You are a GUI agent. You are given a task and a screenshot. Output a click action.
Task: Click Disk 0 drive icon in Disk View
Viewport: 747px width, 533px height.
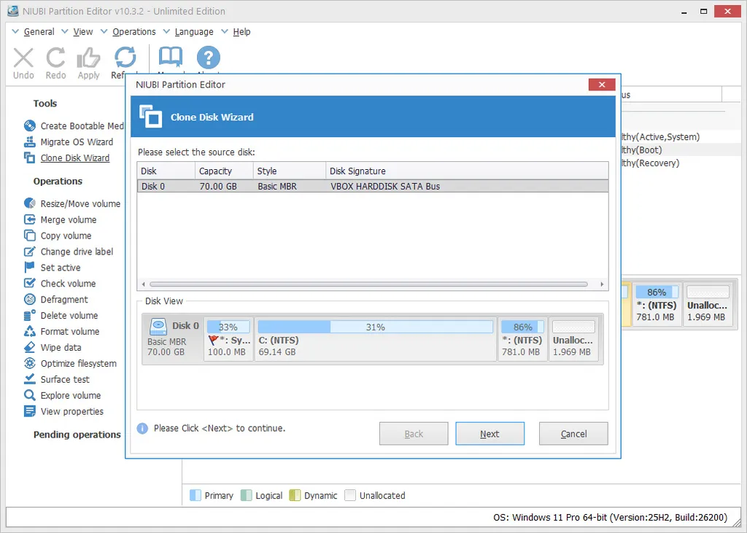(158, 326)
